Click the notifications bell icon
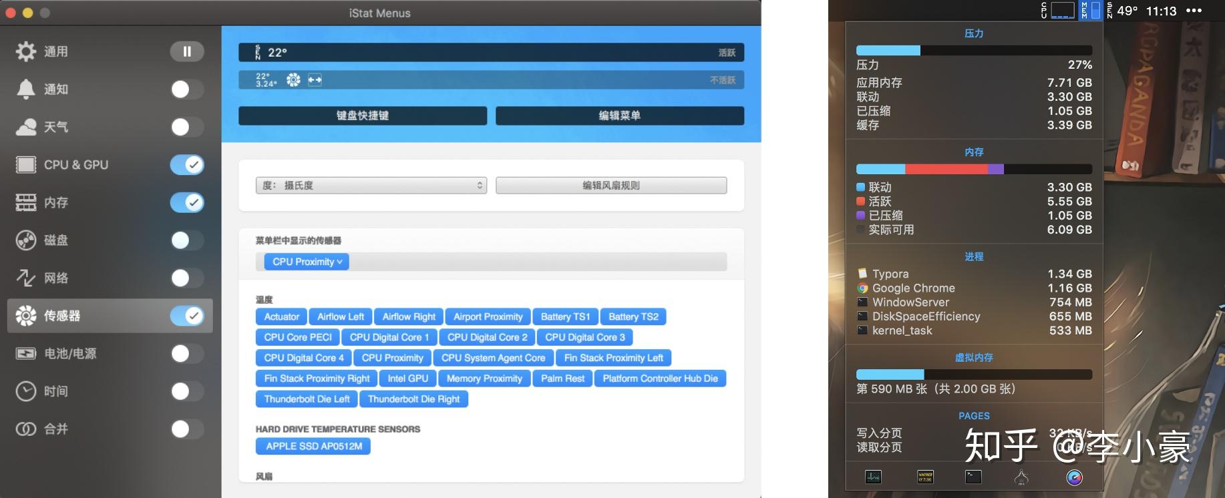Viewport: 1225px width, 498px height. pos(26,89)
